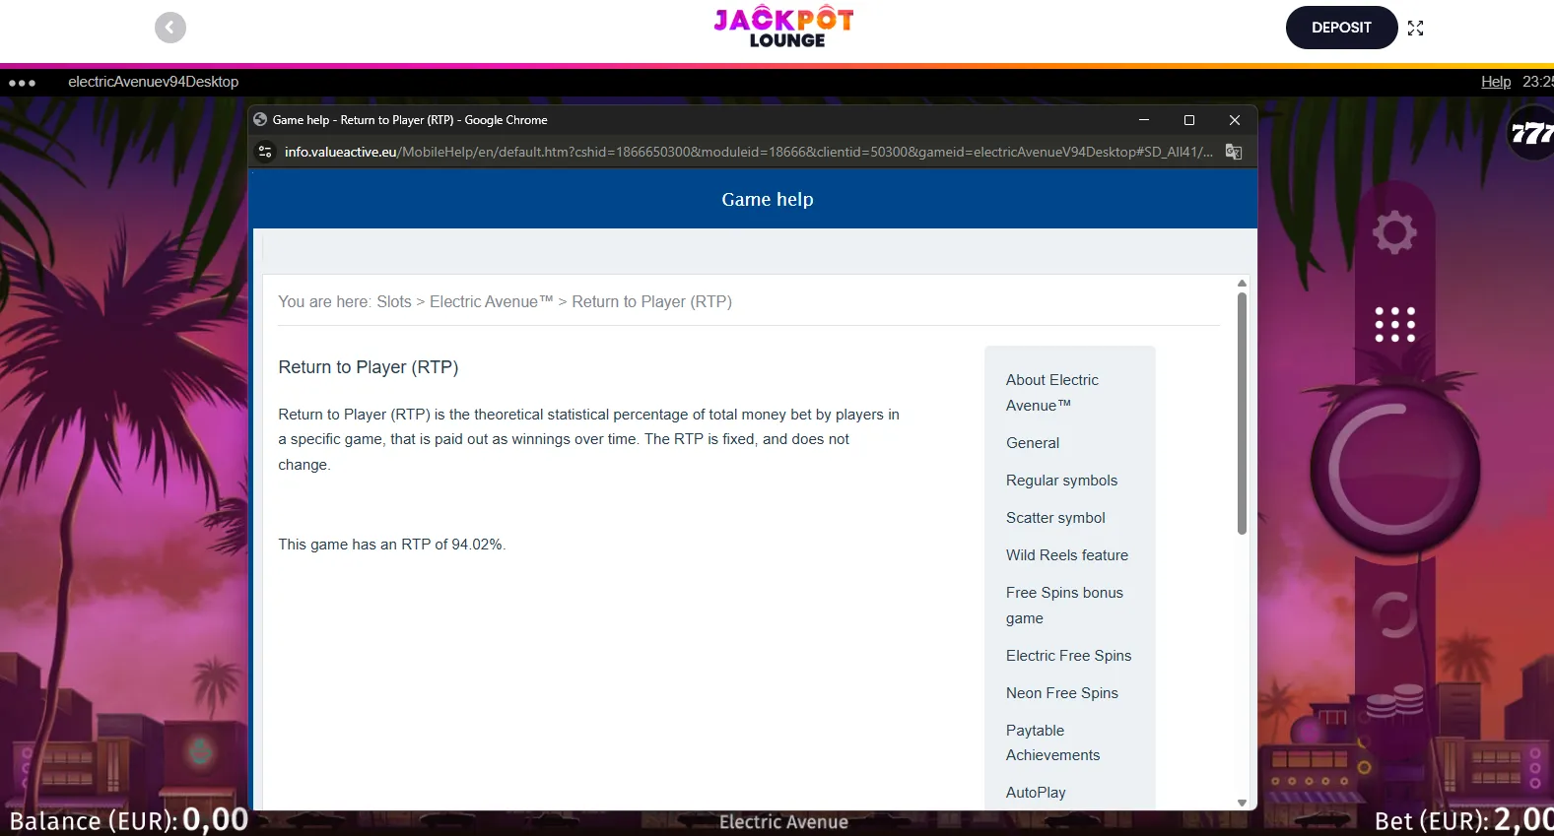
Task: Close the Game help popup window
Action: [1235, 120]
